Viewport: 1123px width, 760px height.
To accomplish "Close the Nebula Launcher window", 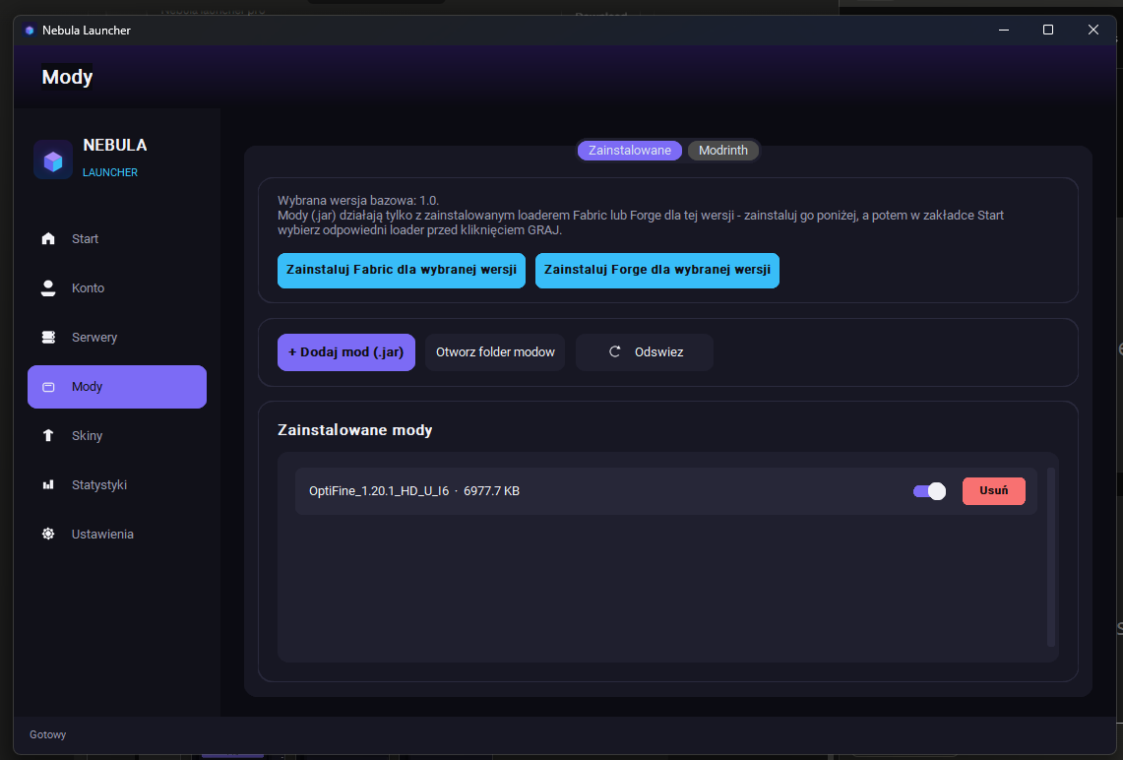I will (x=1092, y=30).
